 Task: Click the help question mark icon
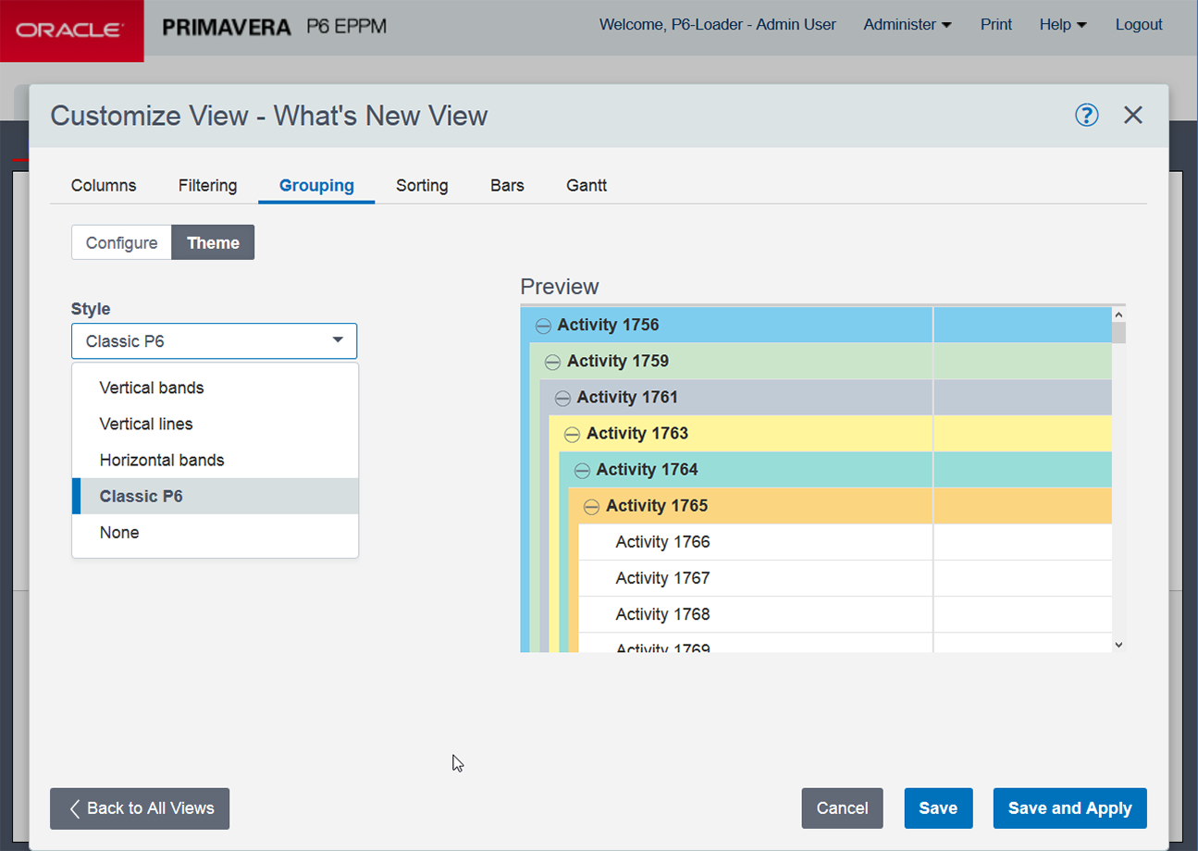click(1087, 115)
